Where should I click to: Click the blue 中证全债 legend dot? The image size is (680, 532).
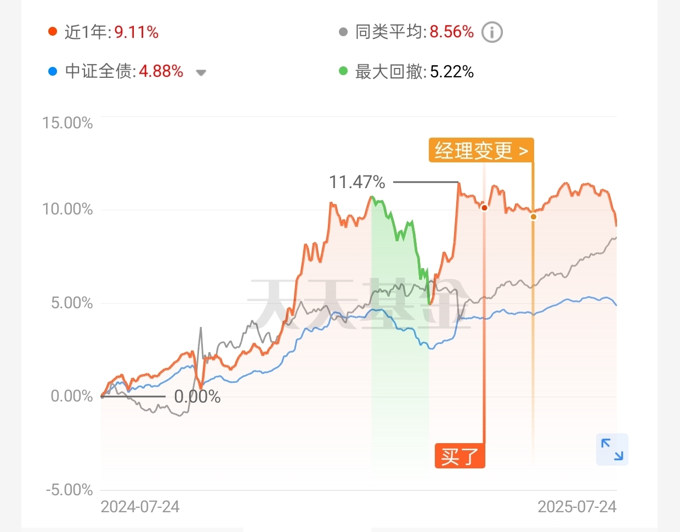(53, 71)
